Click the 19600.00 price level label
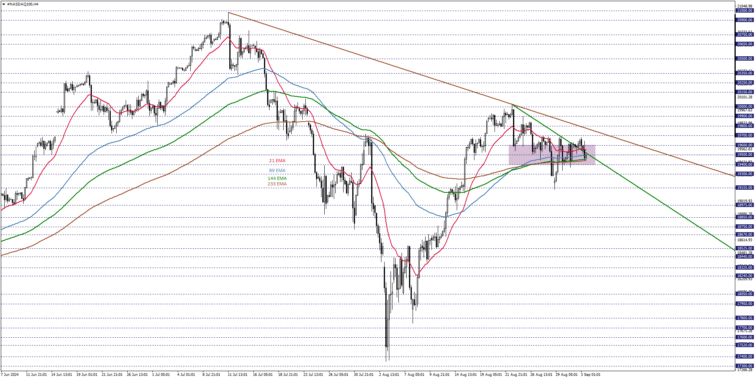The width and height of the screenshot is (755, 379). click(x=744, y=145)
